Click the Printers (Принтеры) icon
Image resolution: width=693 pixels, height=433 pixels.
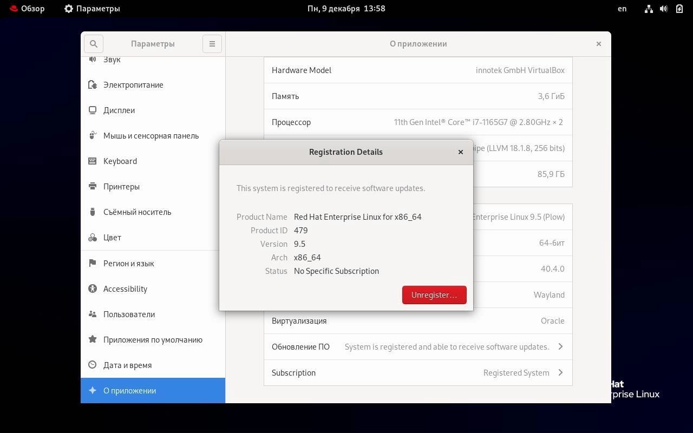pyautogui.click(x=92, y=186)
